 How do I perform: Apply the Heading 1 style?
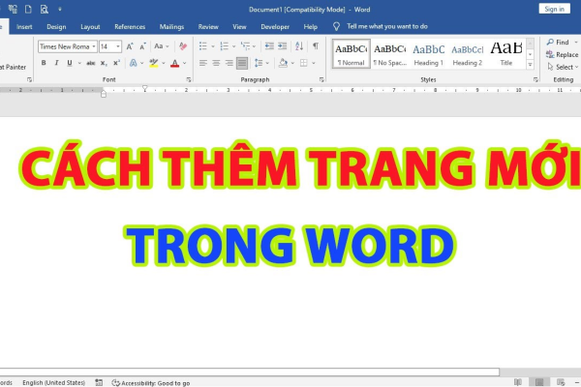428,54
